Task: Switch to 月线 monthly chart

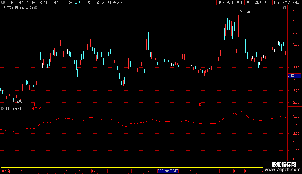Action: 95,2
